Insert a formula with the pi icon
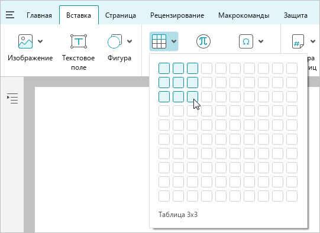 [x=203, y=41]
